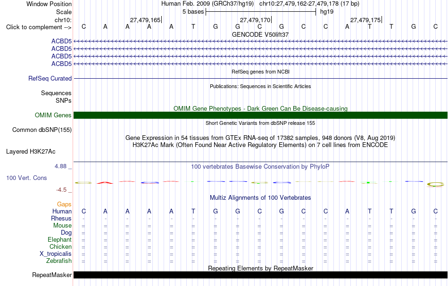Click the black RepeatMasker bar
This screenshot has width=448, height=286.
[260, 275]
